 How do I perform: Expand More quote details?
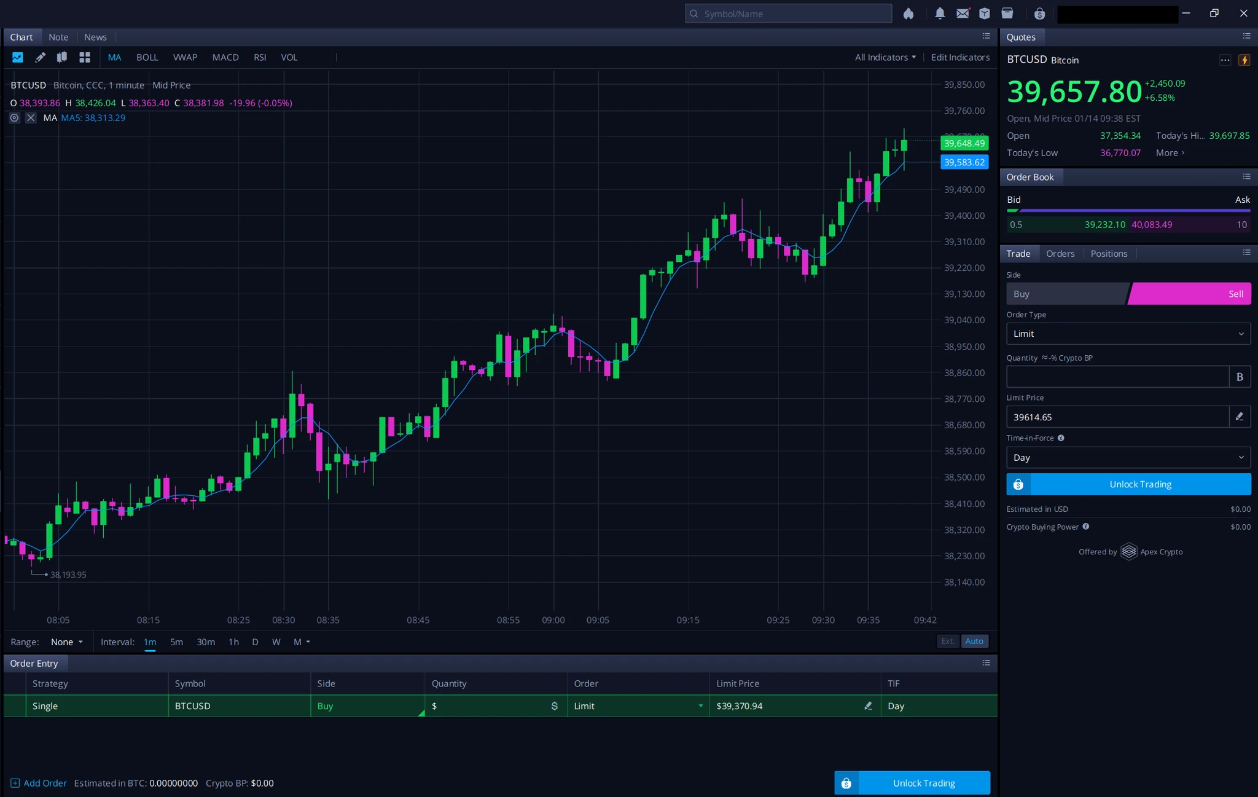pyautogui.click(x=1170, y=152)
